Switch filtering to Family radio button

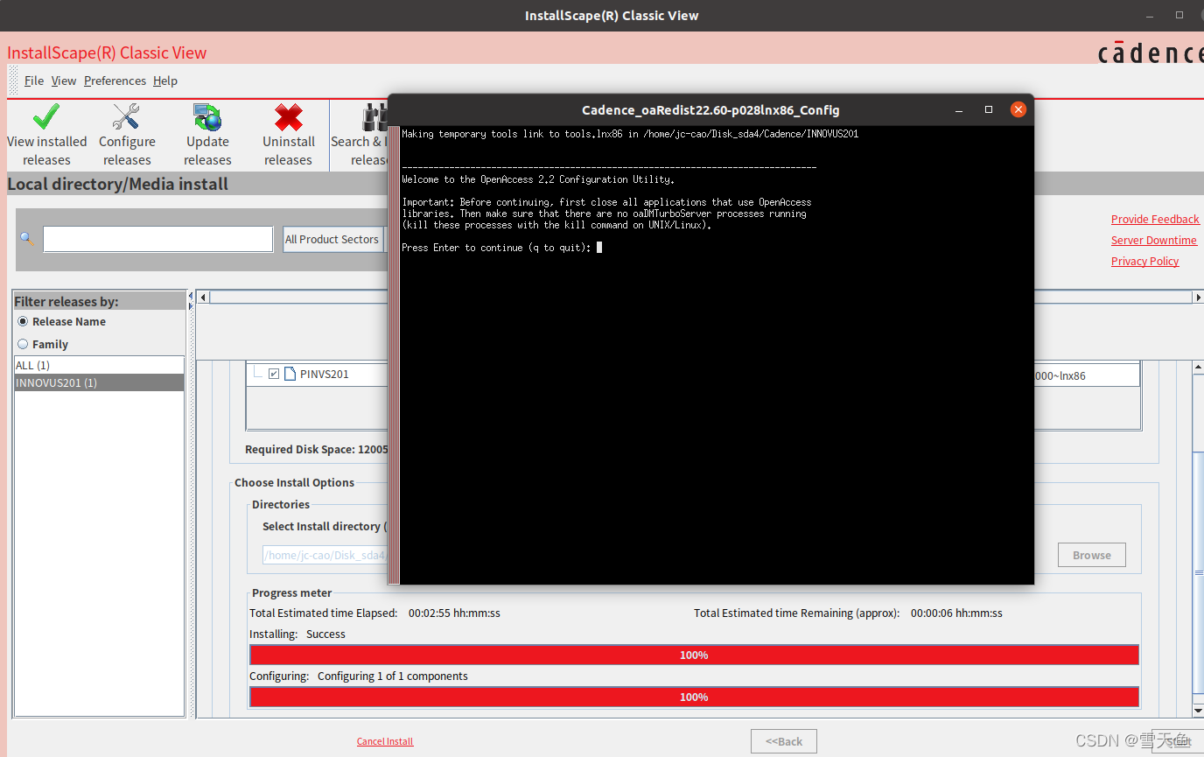tap(22, 344)
